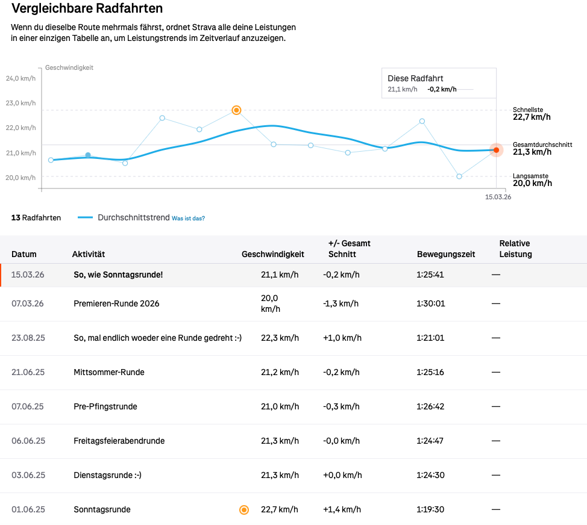Viewport: 587px width, 525px height.
Task: Open the 'Pre-Pfingstrunde' ride
Action: pos(105,407)
